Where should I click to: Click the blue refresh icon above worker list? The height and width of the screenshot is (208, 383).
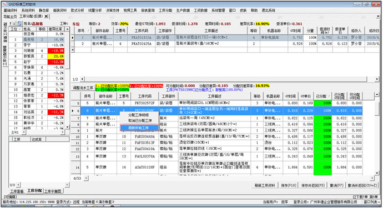[19, 23]
